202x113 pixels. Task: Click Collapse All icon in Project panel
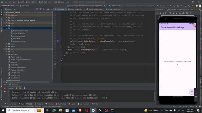[44, 9]
